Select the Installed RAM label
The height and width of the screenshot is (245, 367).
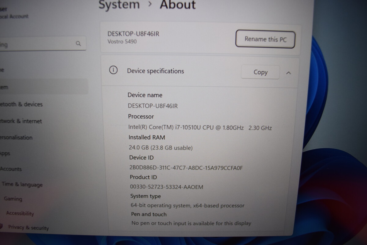(147, 137)
